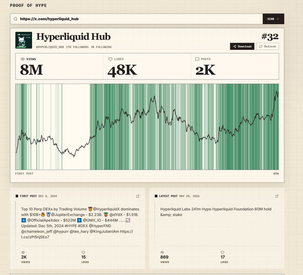The width and height of the screenshot is (303, 275).
Task: Click the @HYPERLIQUID_HUB handle text
Action: [50, 47]
